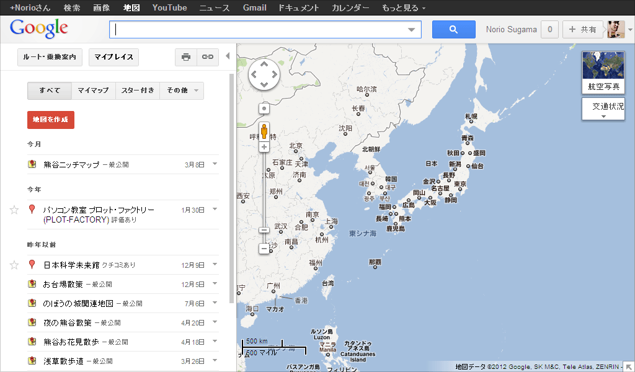Click the マイプレイス button
Image resolution: width=635 pixels, height=372 pixels.
click(114, 57)
